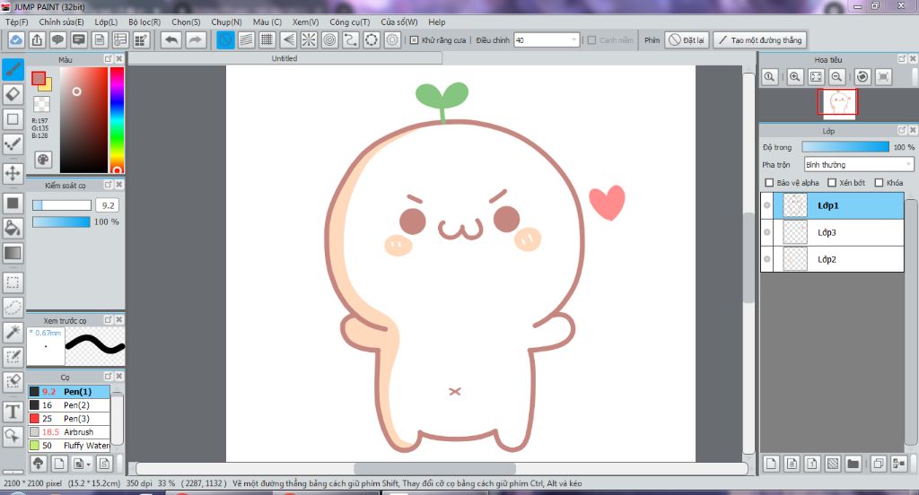Enable ellipse snap

tap(372, 39)
